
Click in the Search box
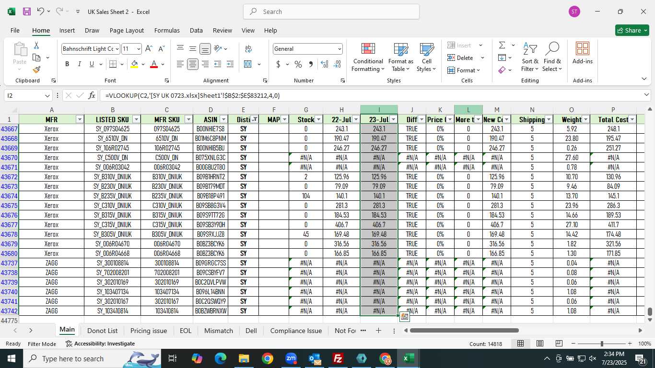(331, 11)
